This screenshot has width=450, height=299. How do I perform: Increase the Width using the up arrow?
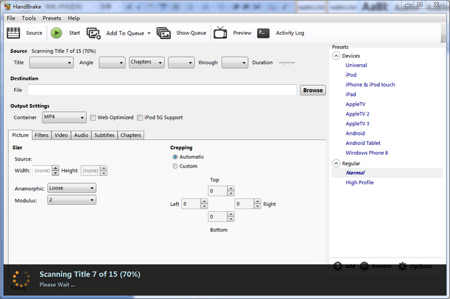[x=56, y=168]
